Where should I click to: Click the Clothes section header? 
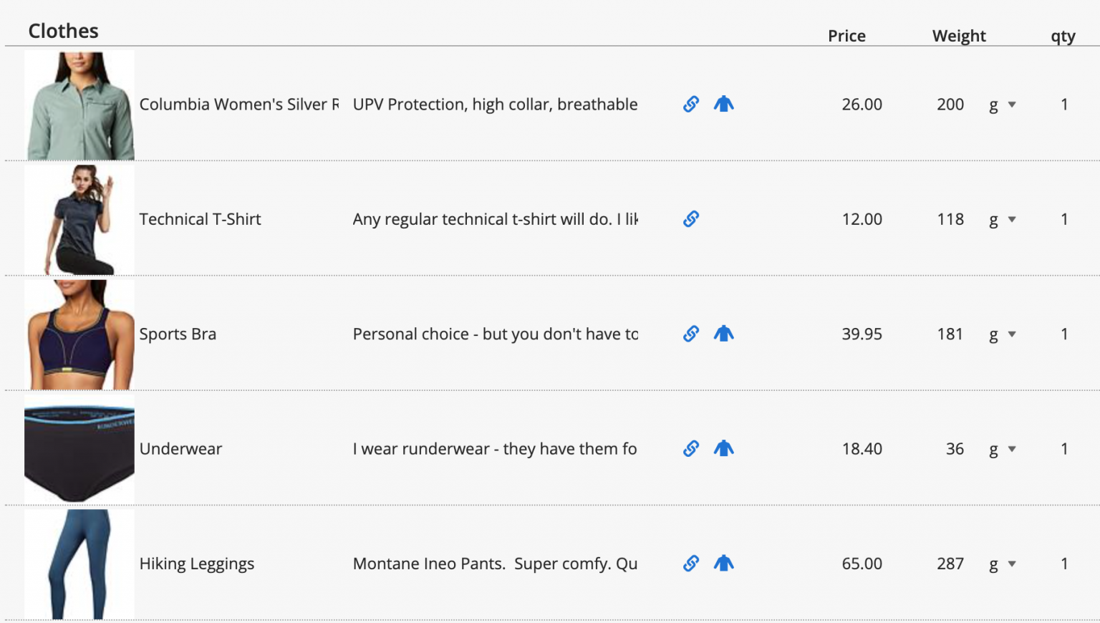[63, 31]
